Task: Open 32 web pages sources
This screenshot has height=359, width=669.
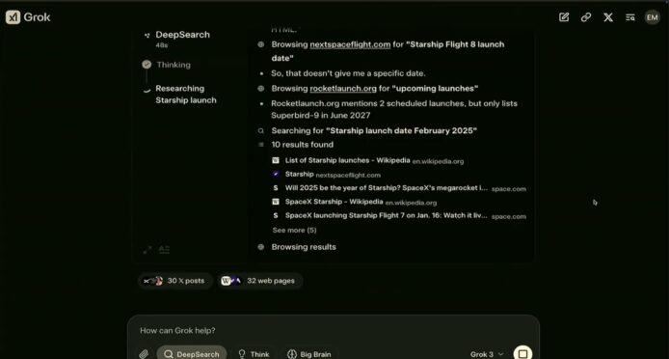Action: [x=259, y=281]
